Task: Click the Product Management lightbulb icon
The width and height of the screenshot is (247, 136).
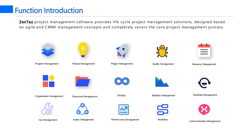Action: click(x=83, y=50)
